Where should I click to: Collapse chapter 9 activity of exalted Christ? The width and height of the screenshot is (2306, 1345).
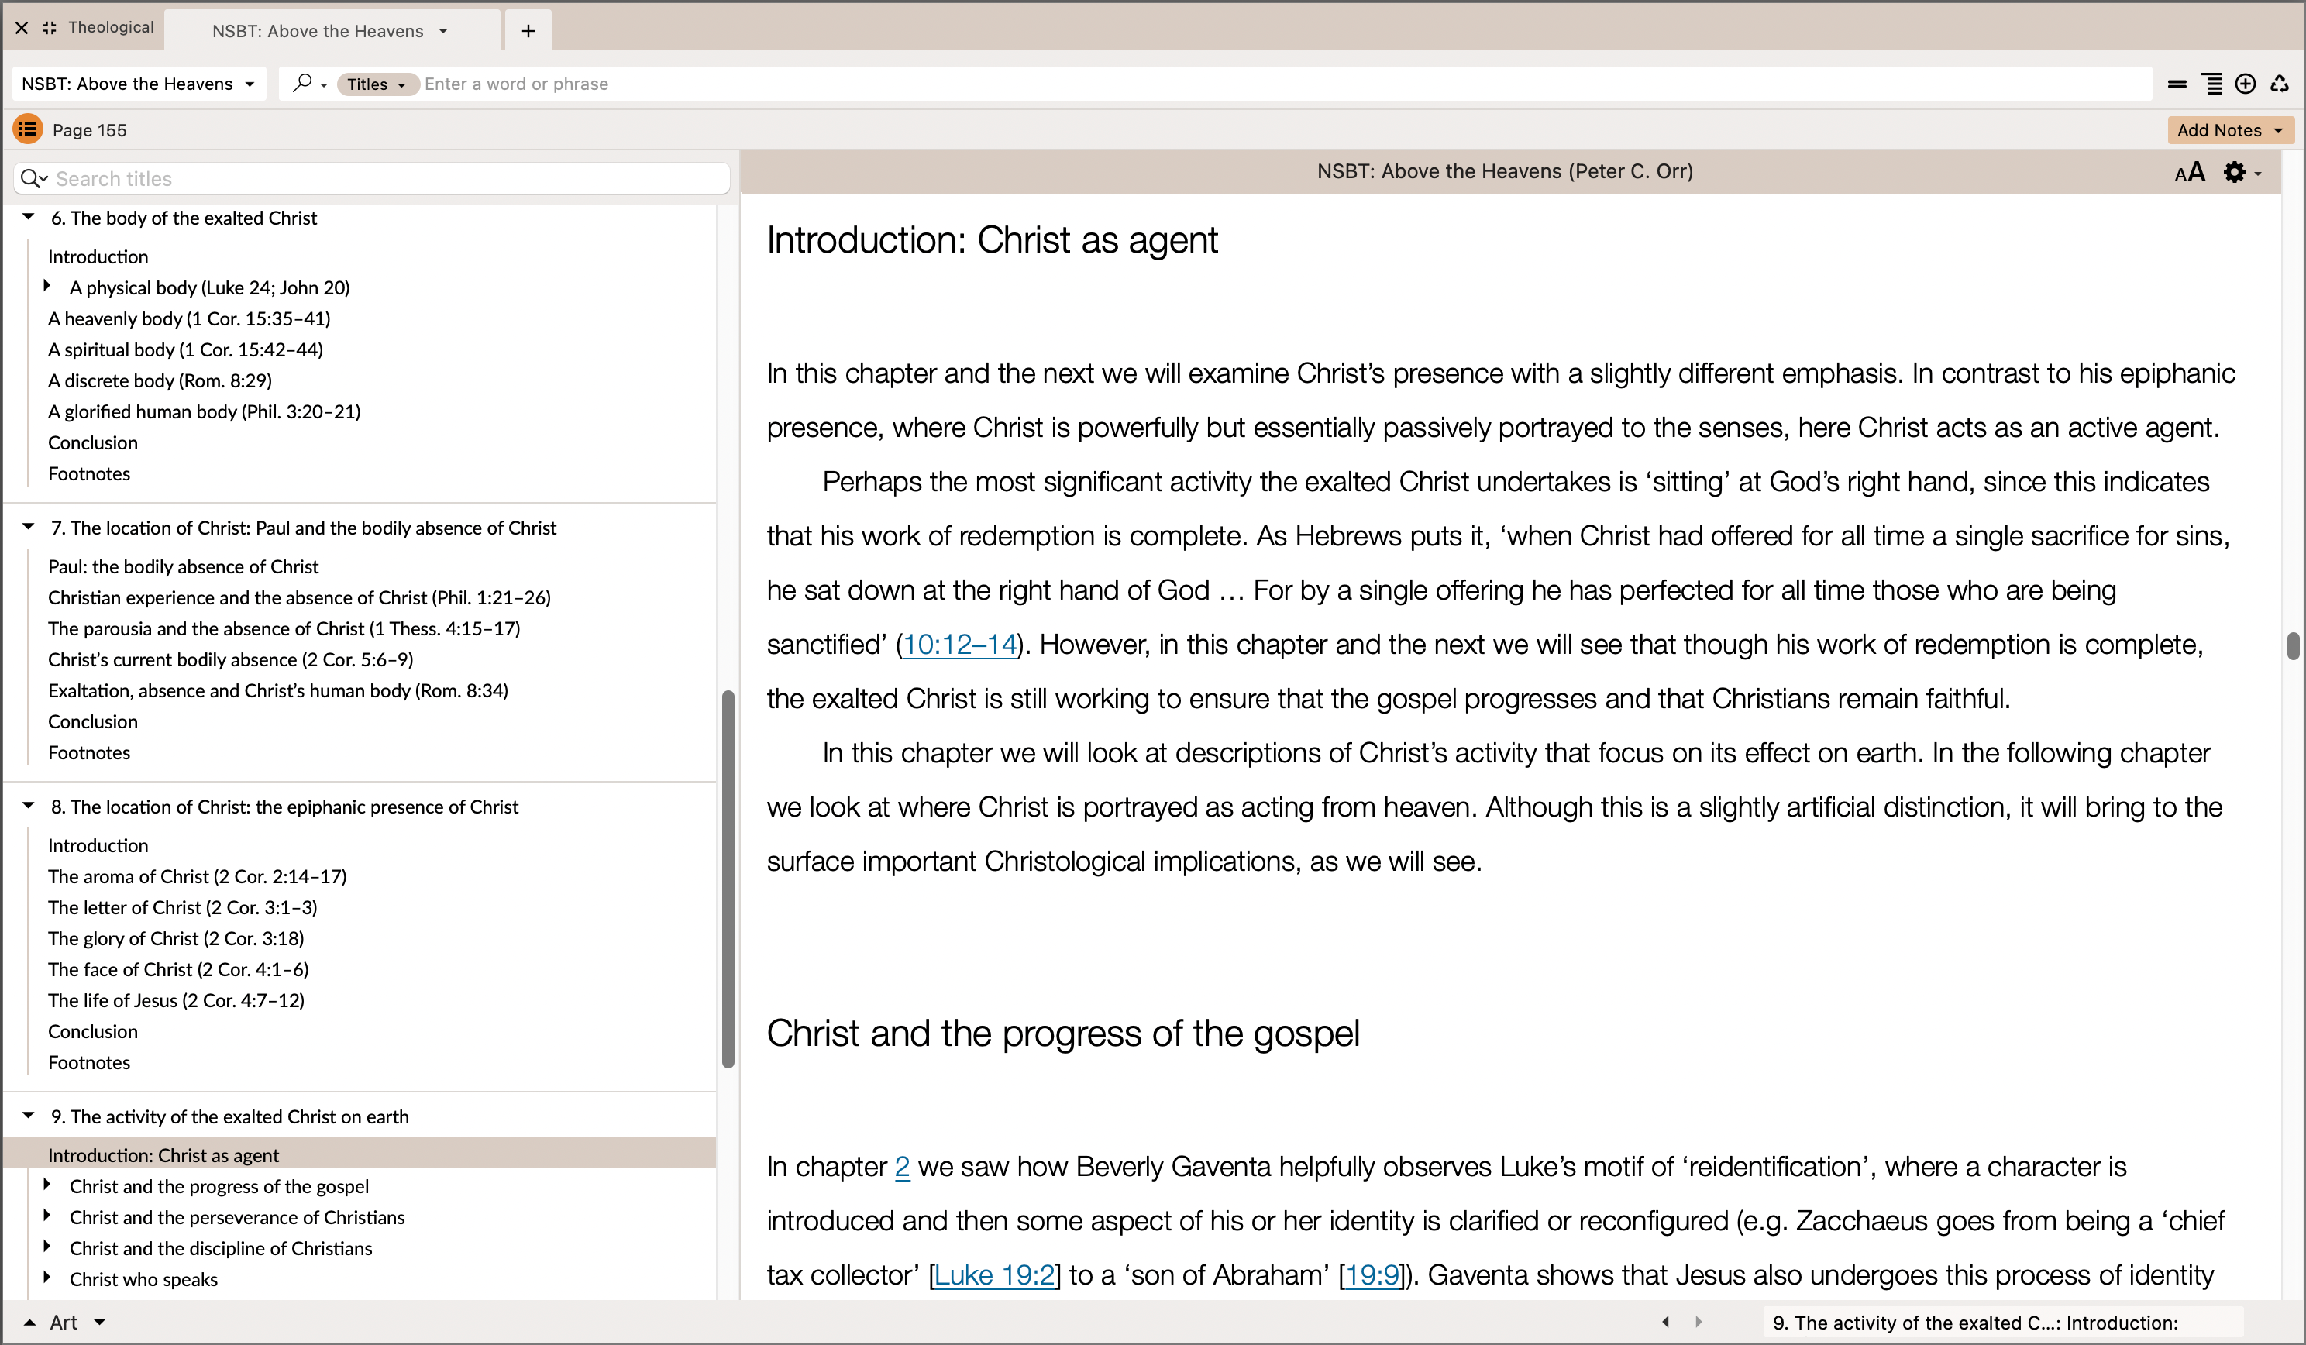pos(29,1116)
